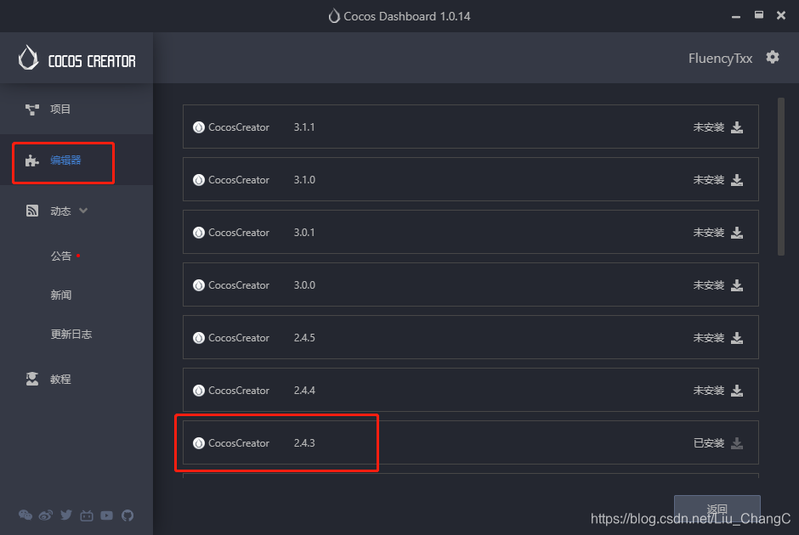Open the Weibo social icon
The image size is (799, 535).
(x=46, y=515)
